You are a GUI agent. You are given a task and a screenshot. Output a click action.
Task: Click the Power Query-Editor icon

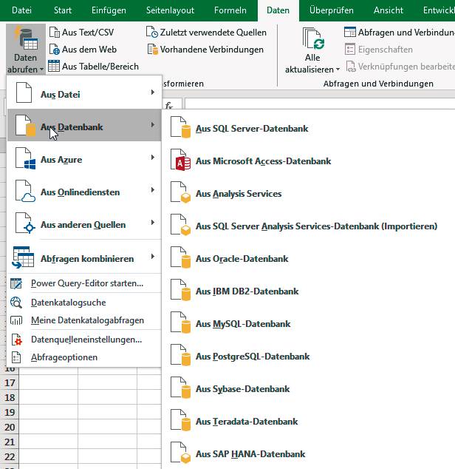coord(16,283)
